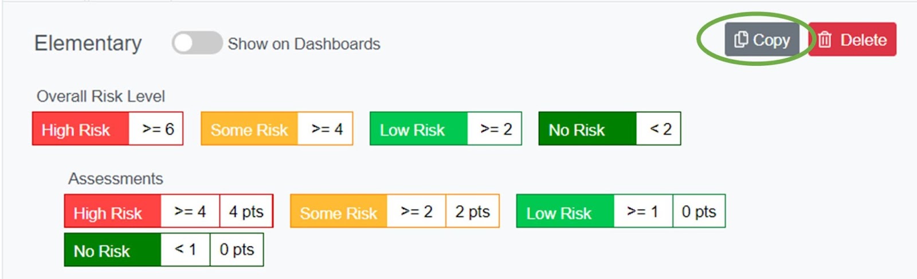This screenshot has width=917, height=279.
Task: Edit Assessments Low Risk threshold >= 1
Action: [x=642, y=211]
